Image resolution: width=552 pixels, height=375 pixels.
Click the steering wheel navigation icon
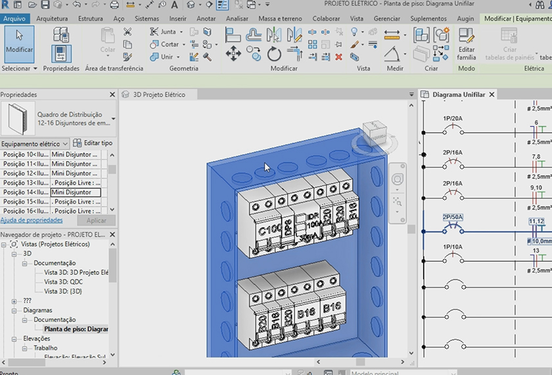click(x=397, y=180)
